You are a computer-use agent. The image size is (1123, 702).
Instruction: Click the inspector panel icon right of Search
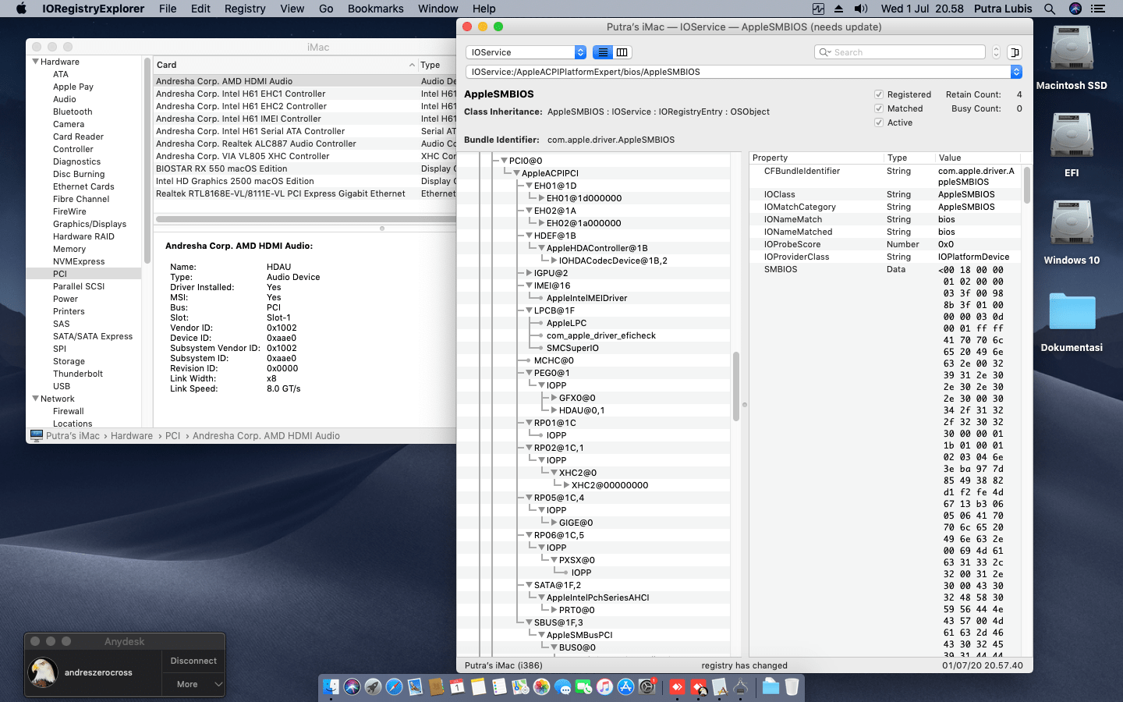click(1015, 51)
